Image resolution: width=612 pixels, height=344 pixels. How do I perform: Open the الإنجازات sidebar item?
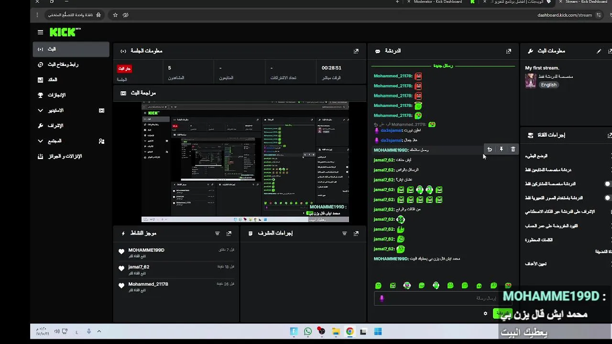71,95
